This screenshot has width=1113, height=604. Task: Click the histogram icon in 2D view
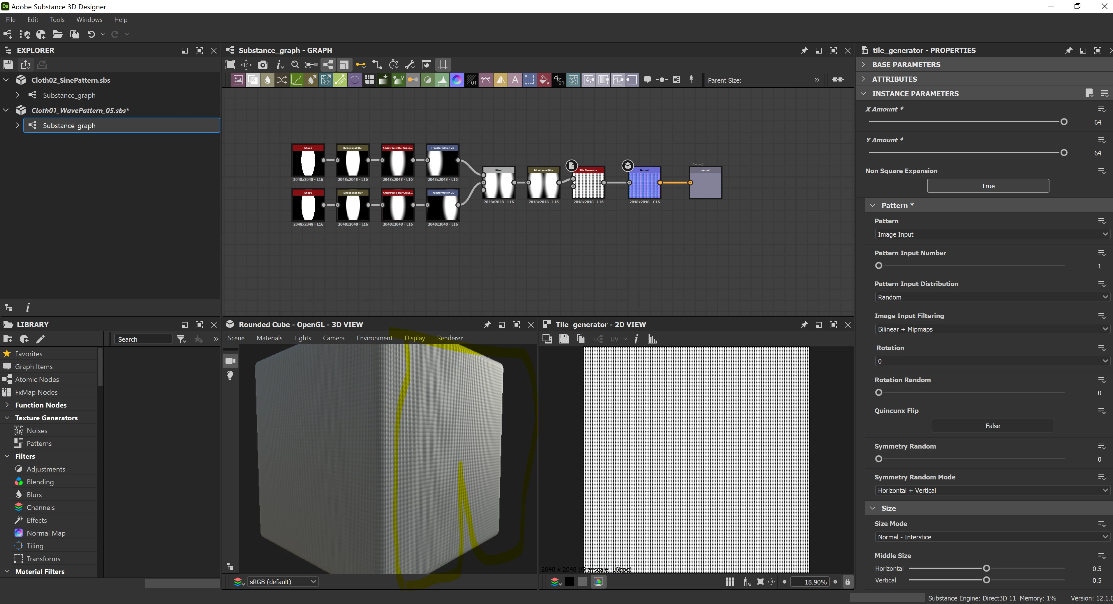coord(652,339)
